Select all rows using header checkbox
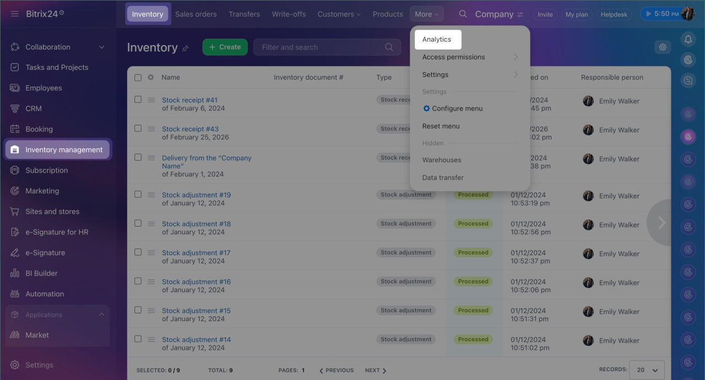The image size is (705, 380). click(x=138, y=78)
